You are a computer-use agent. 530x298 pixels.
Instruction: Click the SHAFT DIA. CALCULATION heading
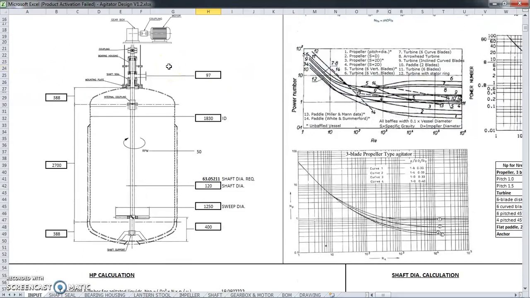point(425,275)
